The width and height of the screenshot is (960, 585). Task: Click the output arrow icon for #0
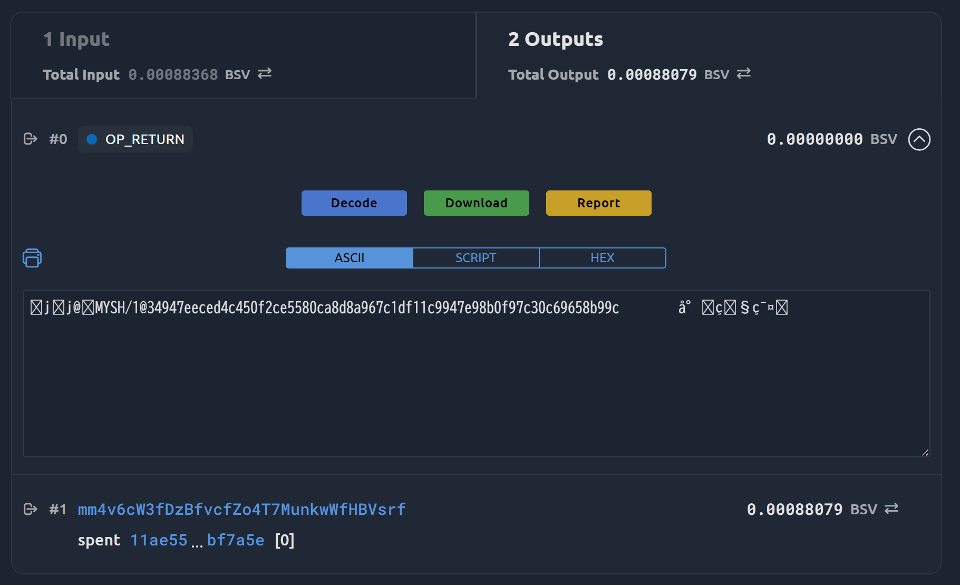point(31,139)
